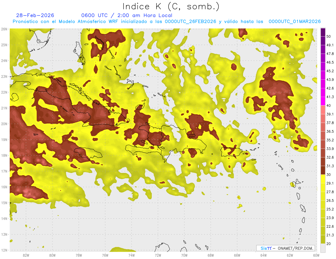Click the colorbar value 23.9
Image resolution: width=336 pixels, height=259 pixels.
pyautogui.click(x=330, y=218)
